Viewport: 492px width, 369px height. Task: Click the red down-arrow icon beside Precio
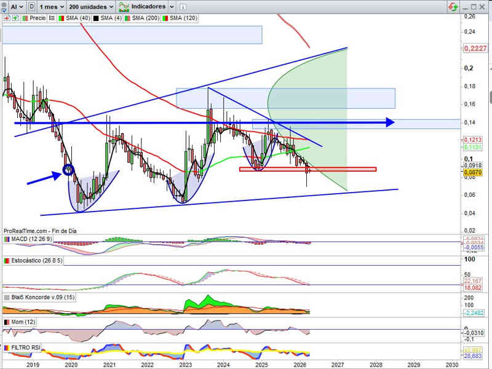tap(7, 18)
